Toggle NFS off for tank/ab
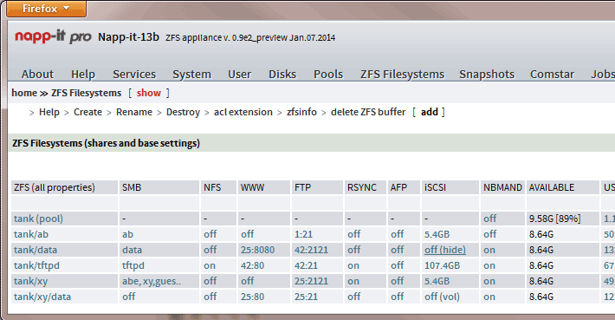Image resolution: width=615 pixels, height=320 pixels. coord(210,234)
